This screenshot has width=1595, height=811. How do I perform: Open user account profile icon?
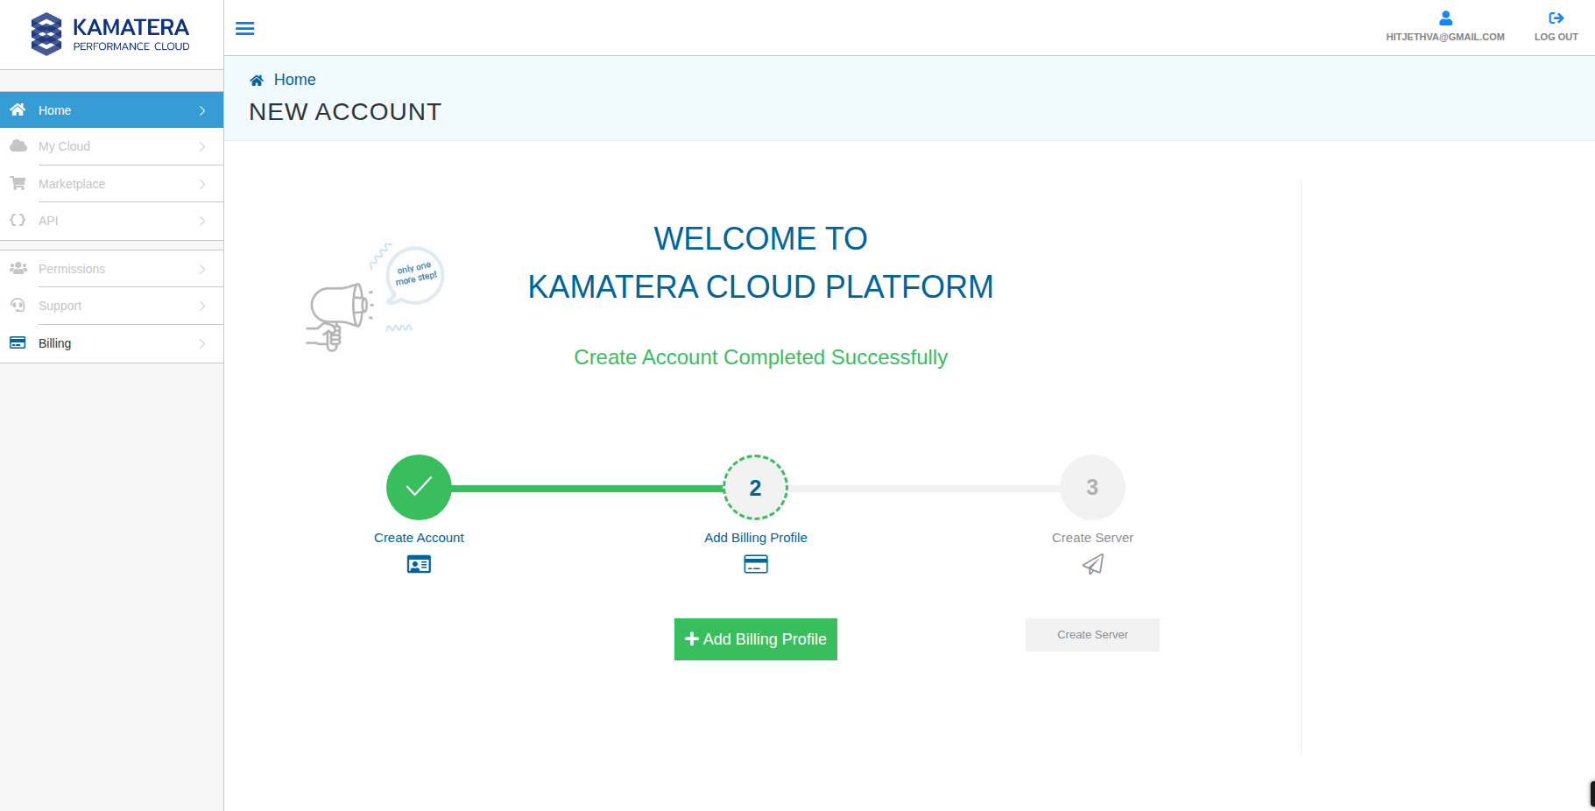[1445, 18]
